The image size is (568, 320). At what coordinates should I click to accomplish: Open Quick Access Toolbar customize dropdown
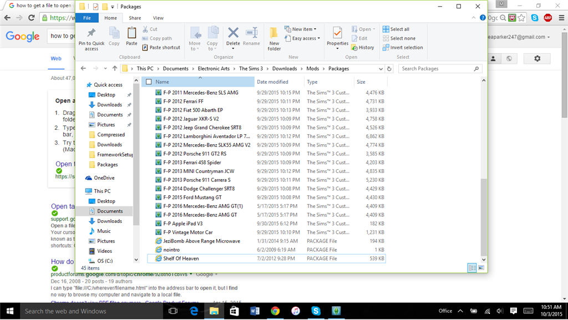113,7
